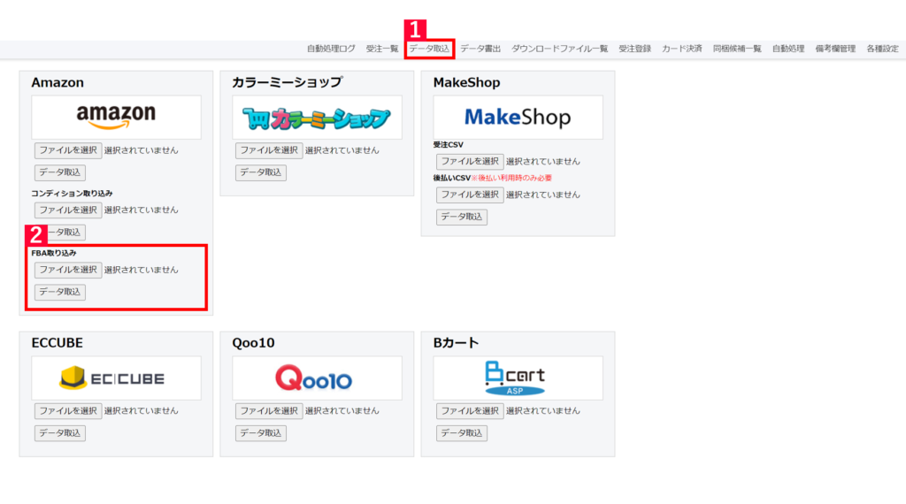Choose a file in the Bカート panel

point(470,411)
